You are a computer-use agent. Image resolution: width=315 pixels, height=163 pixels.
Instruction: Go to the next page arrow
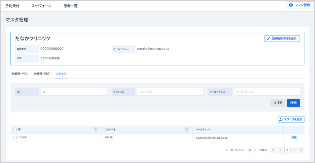pyautogui.click(x=294, y=150)
